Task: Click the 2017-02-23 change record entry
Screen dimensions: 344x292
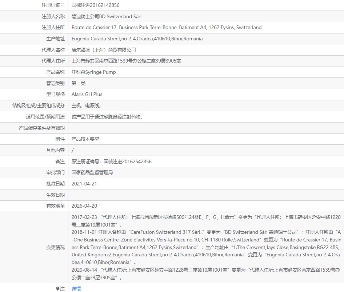Action: coord(206,221)
